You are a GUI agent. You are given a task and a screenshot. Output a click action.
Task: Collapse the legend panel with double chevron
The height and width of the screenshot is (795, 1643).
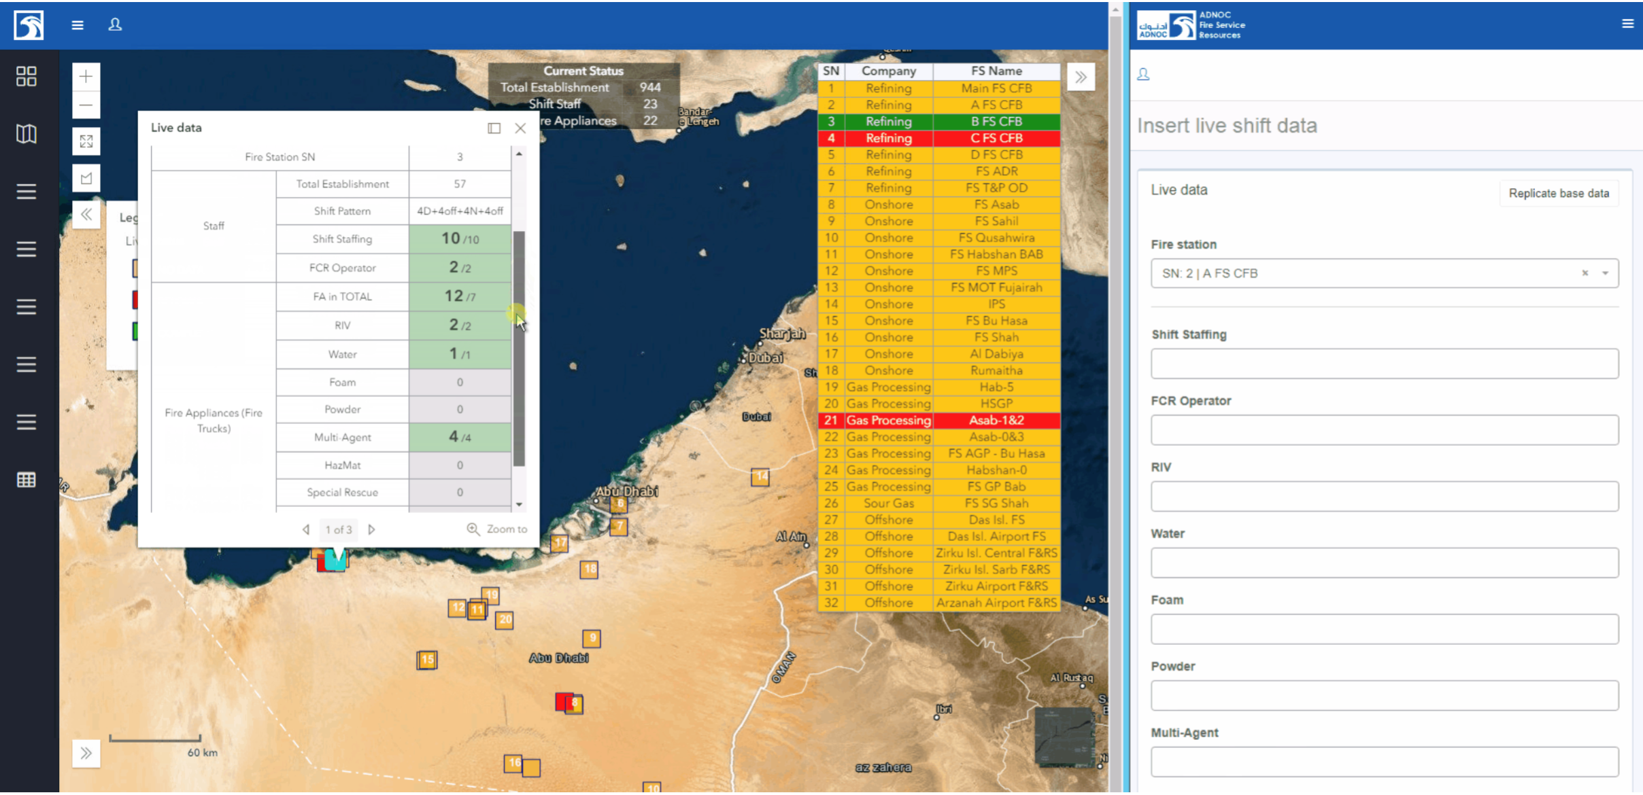click(x=86, y=215)
